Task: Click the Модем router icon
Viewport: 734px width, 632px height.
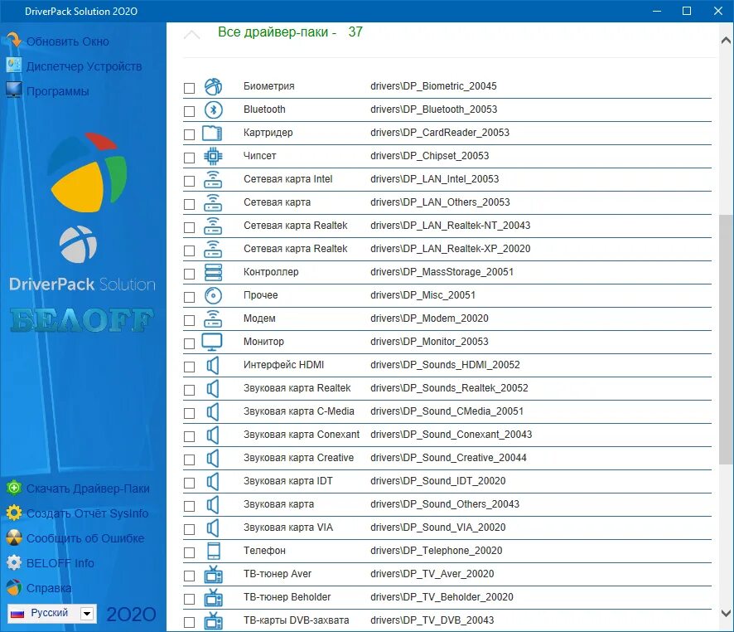Action: [213, 318]
